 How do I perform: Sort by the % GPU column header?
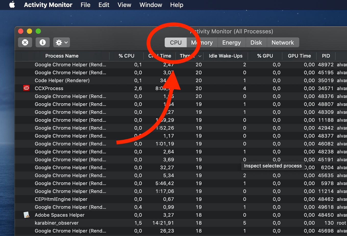point(265,56)
